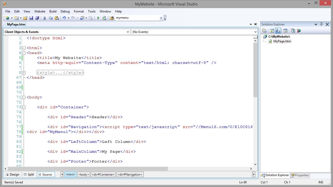Open Add New Item dropdown arrow
The image size is (333, 187).
[21, 18]
